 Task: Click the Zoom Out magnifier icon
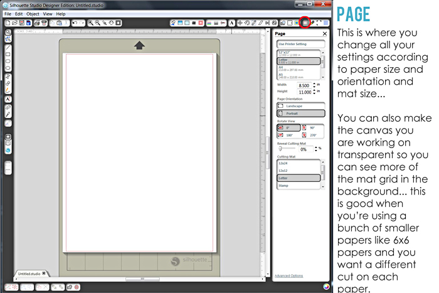(97, 23)
